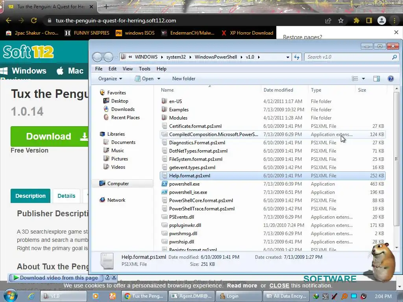Sort files by the Date modified column
The width and height of the screenshot is (403, 302).
pyautogui.click(x=278, y=90)
